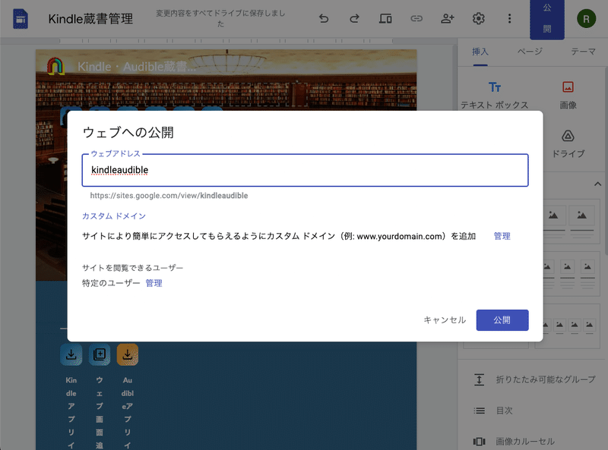Click the Kindle・Audible蔵書 site title

[137, 67]
